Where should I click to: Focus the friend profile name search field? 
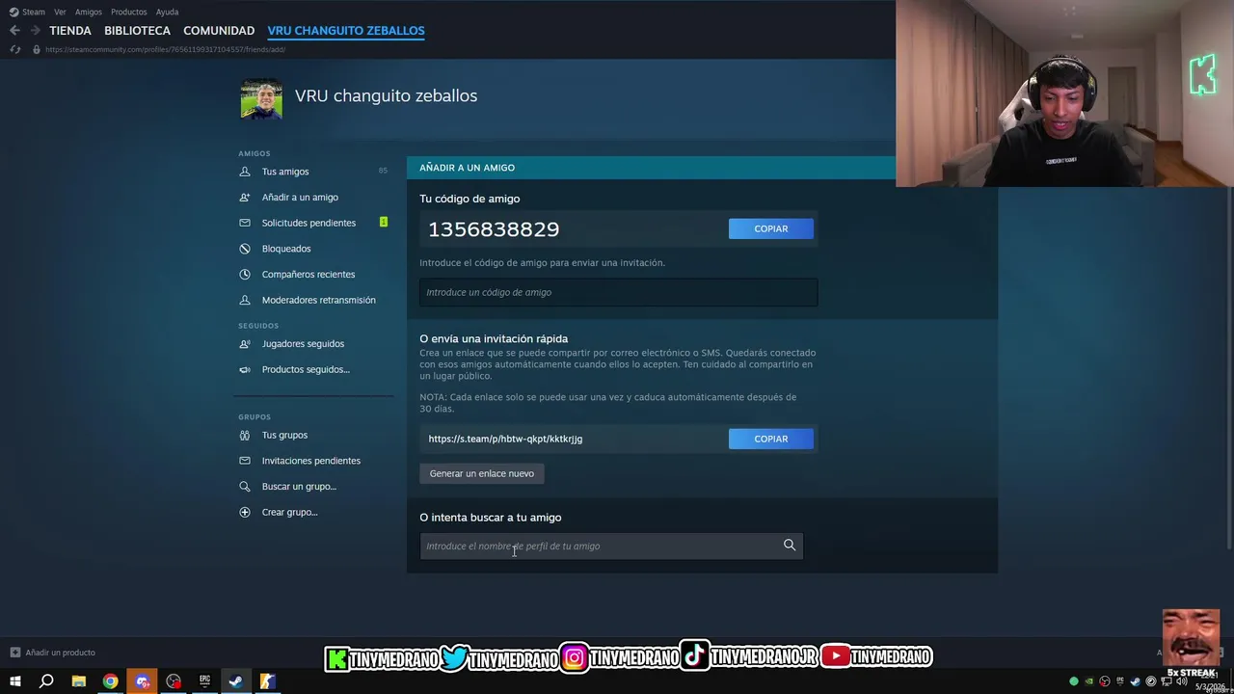point(611,547)
